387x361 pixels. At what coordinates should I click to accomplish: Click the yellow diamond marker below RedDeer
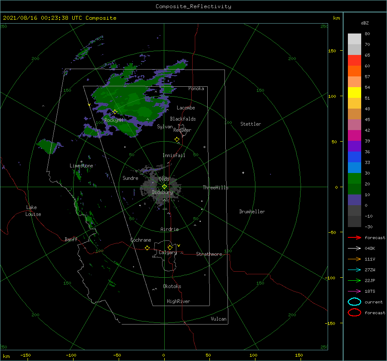click(x=177, y=140)
